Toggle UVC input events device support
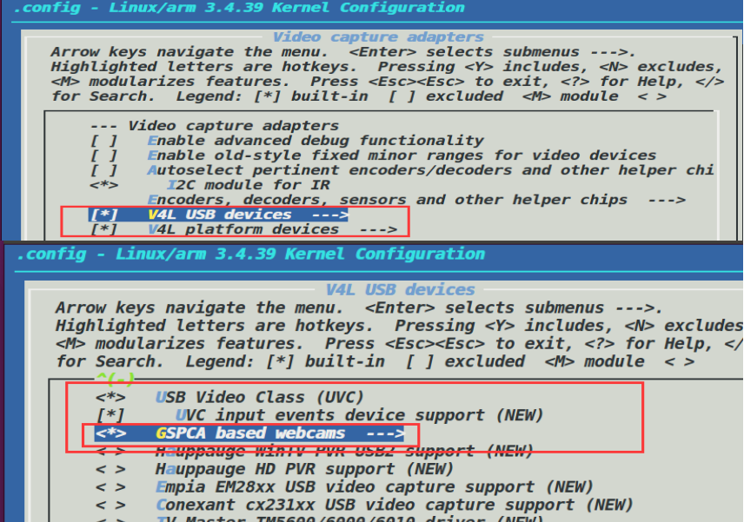 (x=319, y=415)
